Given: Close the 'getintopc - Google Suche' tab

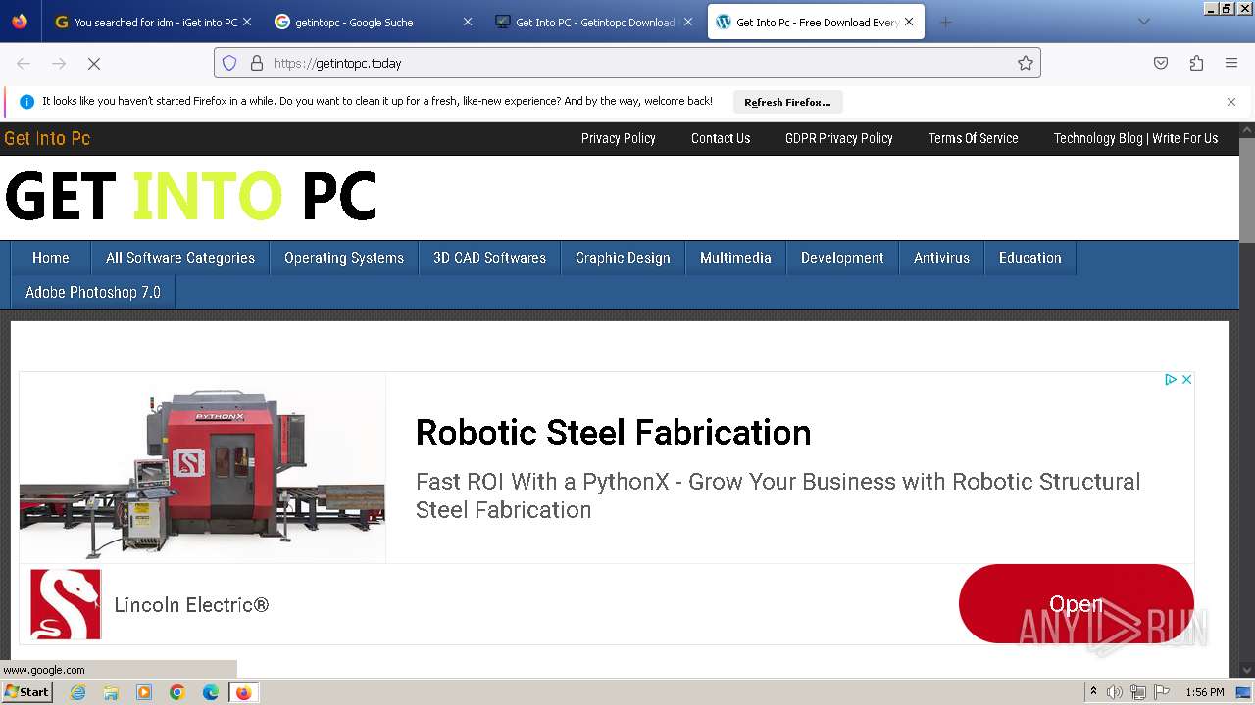Looking at the screenshot, I should [467, 22].
